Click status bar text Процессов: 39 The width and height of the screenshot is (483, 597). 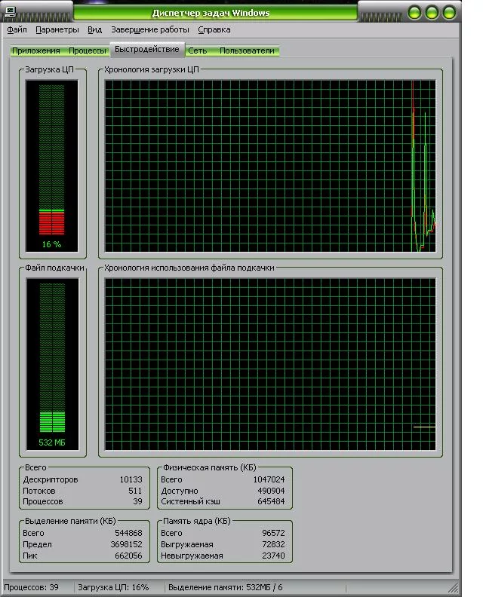coord(31,587)
